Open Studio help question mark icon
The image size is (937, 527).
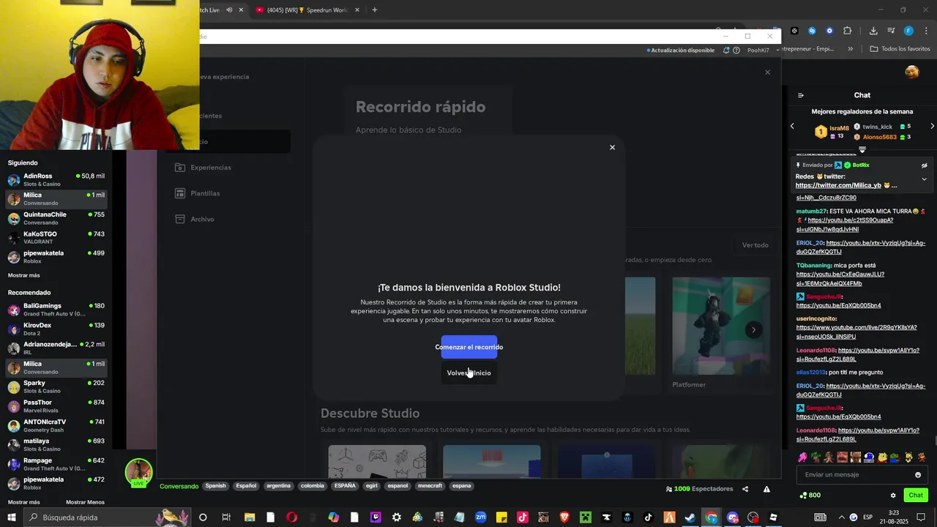[x=736, y=51]
